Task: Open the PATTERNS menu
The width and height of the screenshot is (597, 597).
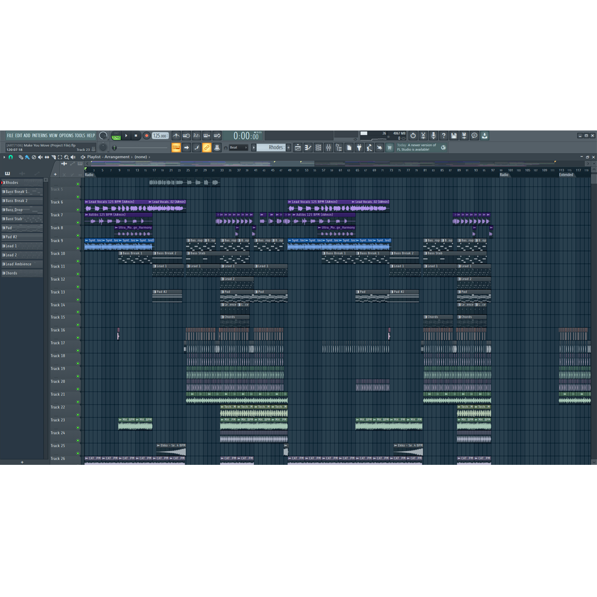Action: tap(39, 135)
